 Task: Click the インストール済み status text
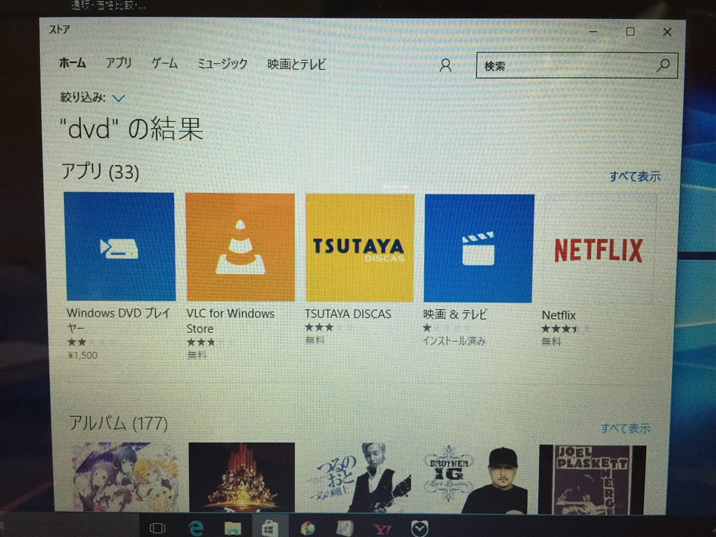454,341
